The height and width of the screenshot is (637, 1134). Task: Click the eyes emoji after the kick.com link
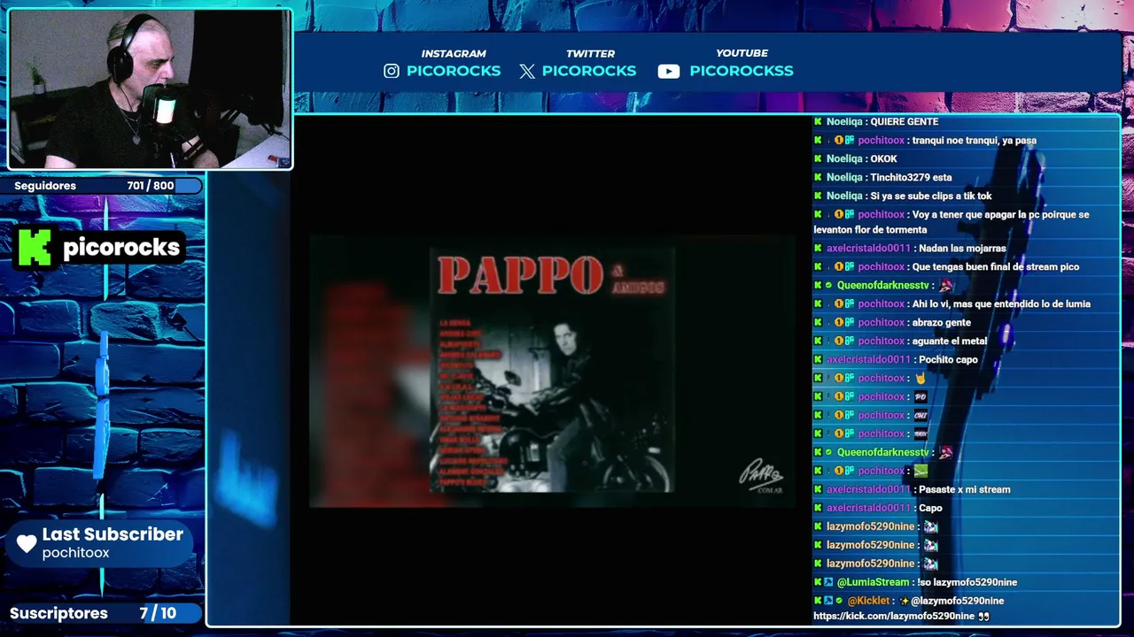(983, 616)
